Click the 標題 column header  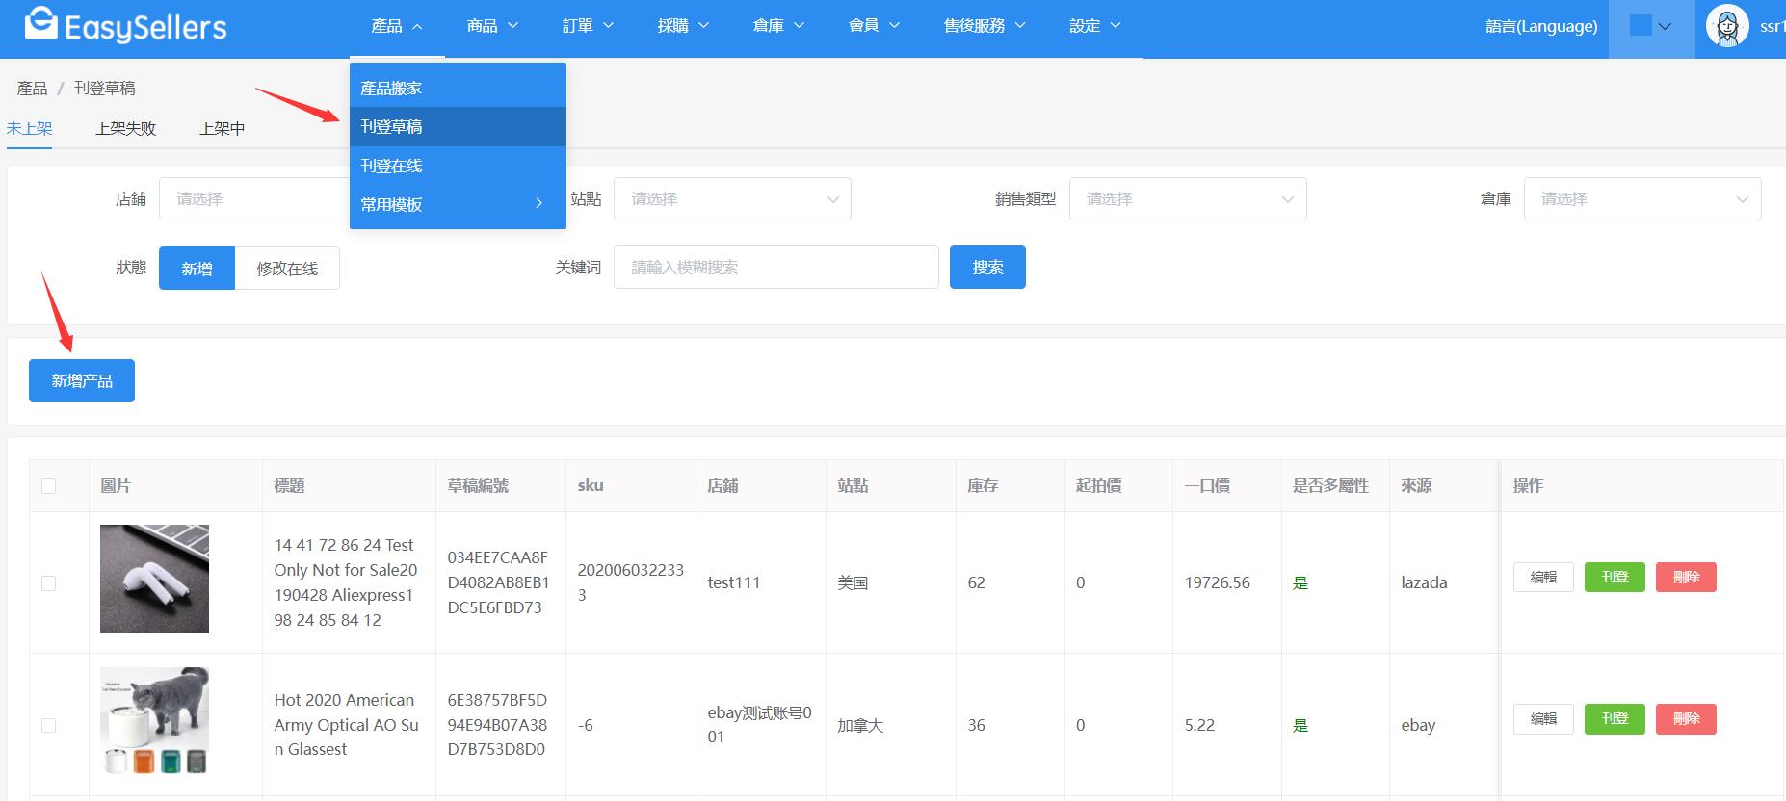point(289,485)
